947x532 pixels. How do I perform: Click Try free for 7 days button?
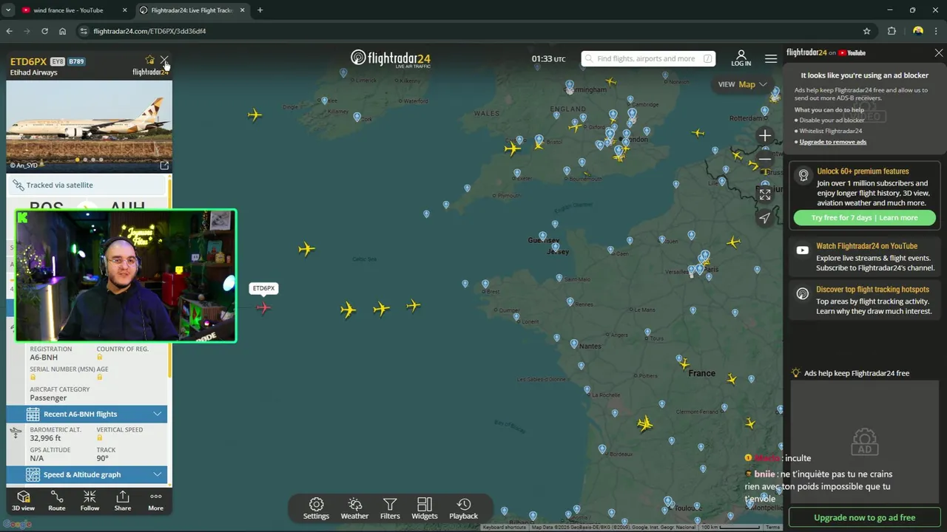(864, 218)
